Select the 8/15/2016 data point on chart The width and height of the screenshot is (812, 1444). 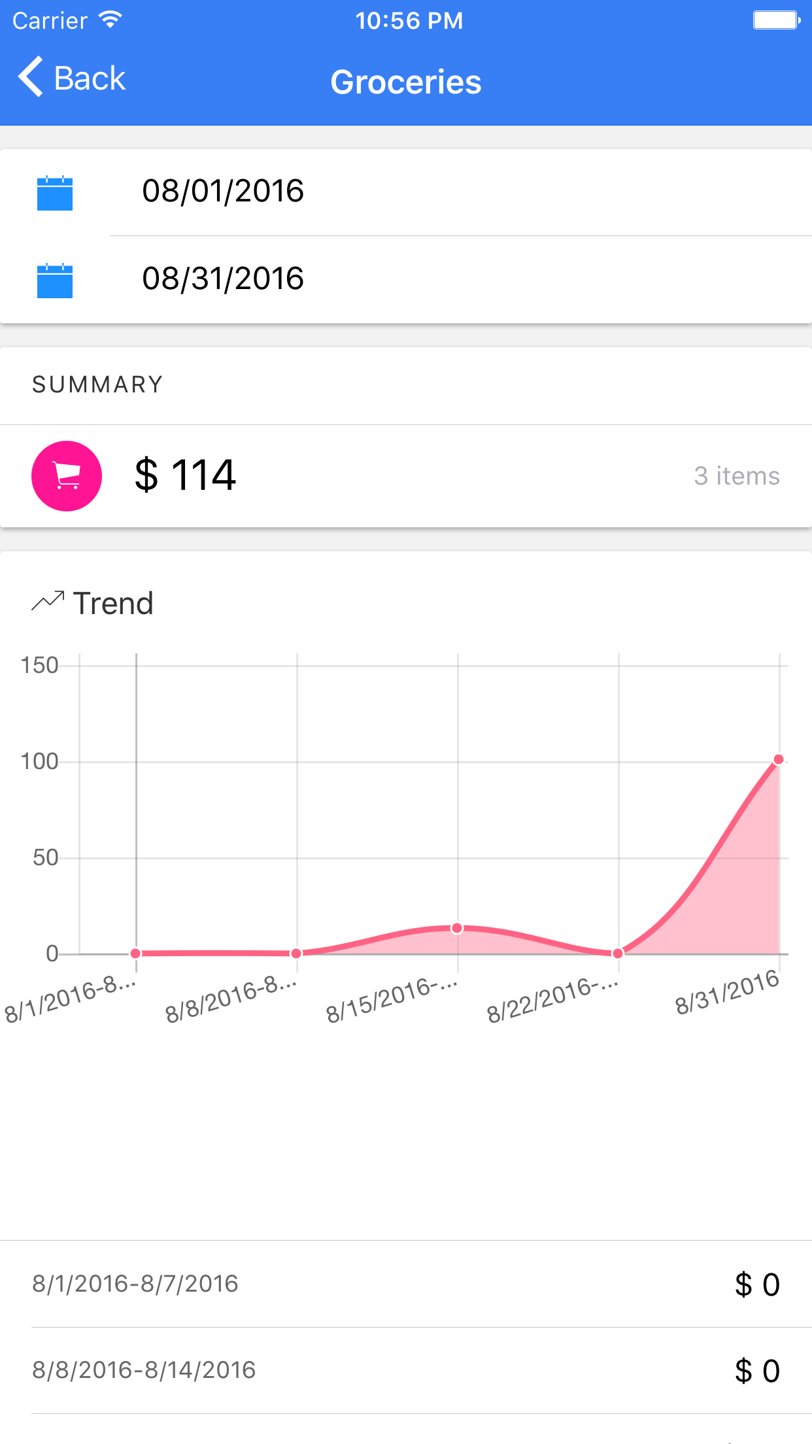click(457, 928)
